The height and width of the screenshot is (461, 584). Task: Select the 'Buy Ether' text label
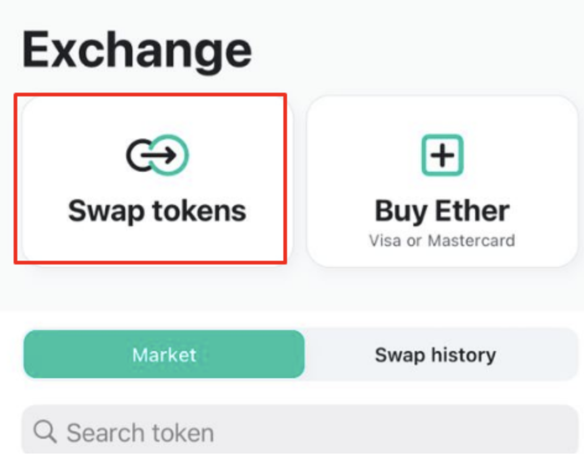[442, 211]
